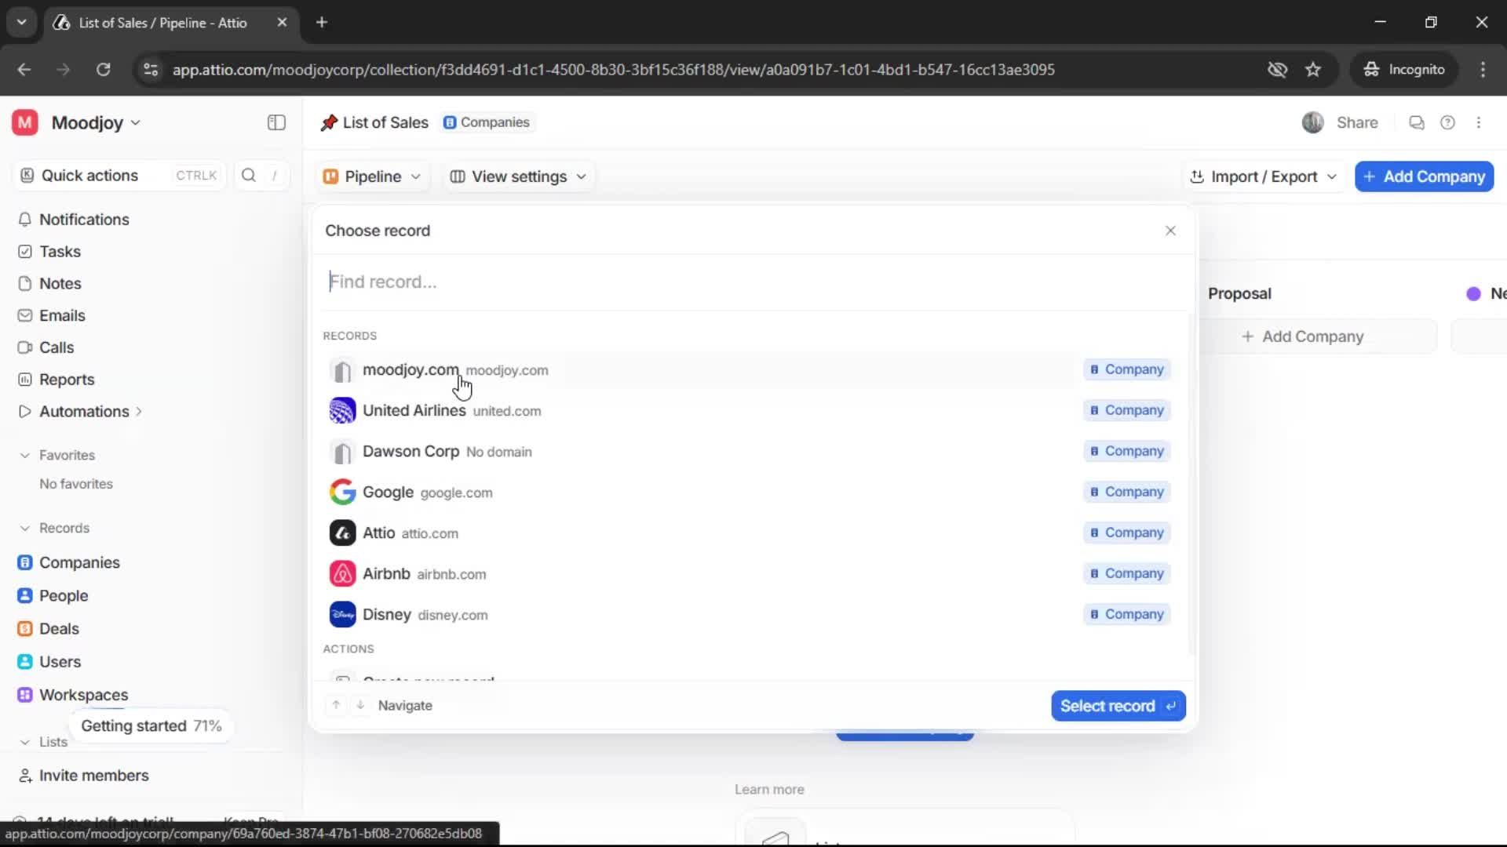
Task: Open the Import / Export dropdown
Action: [1264, 176]
